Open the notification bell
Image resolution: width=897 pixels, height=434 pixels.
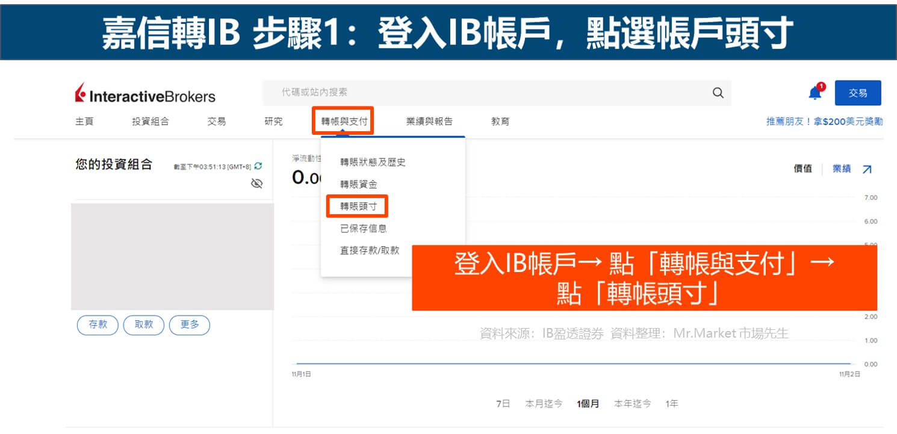[x=815, y=93]
